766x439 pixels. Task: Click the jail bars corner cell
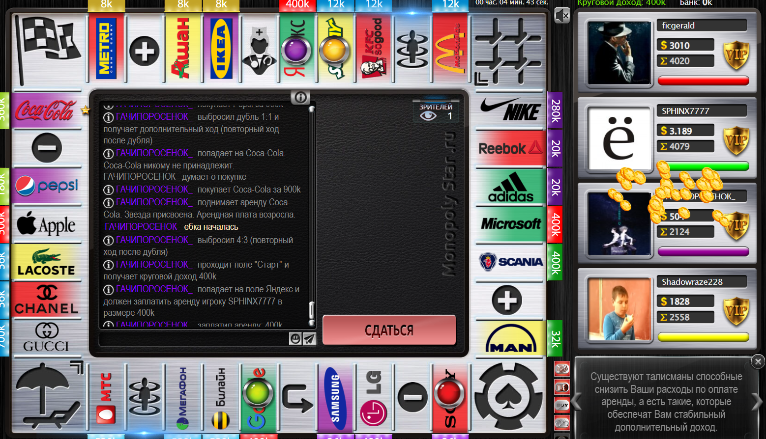coord(508,51)
